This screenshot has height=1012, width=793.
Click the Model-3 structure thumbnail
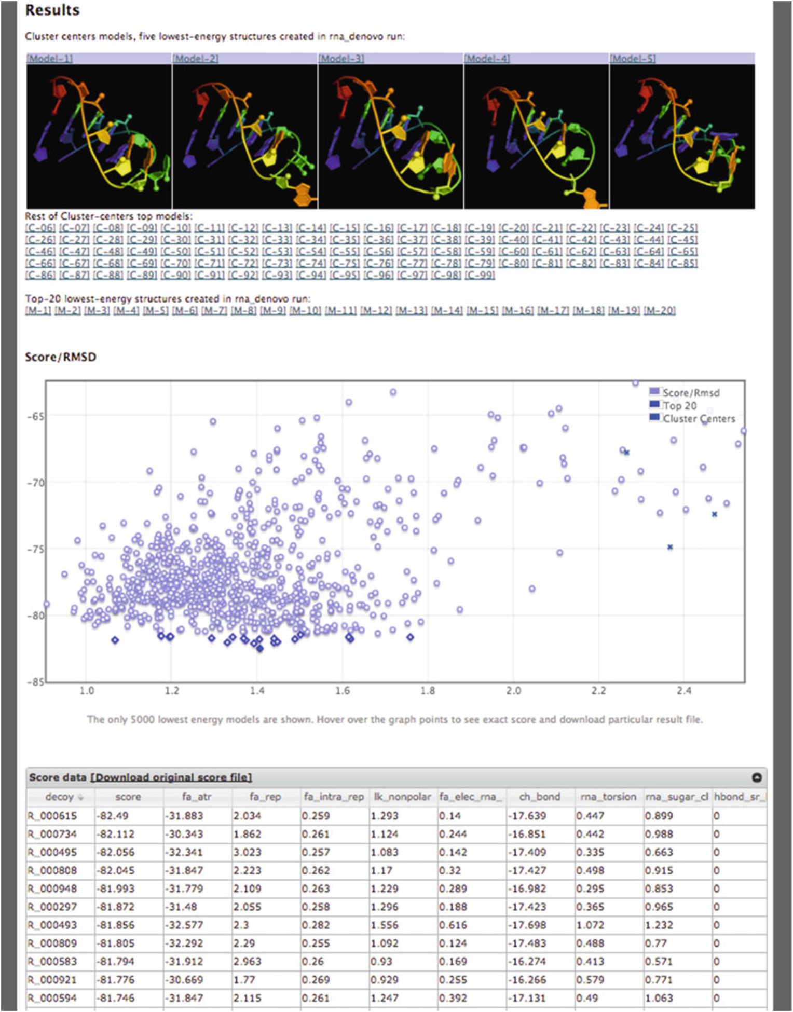[391, 136]
